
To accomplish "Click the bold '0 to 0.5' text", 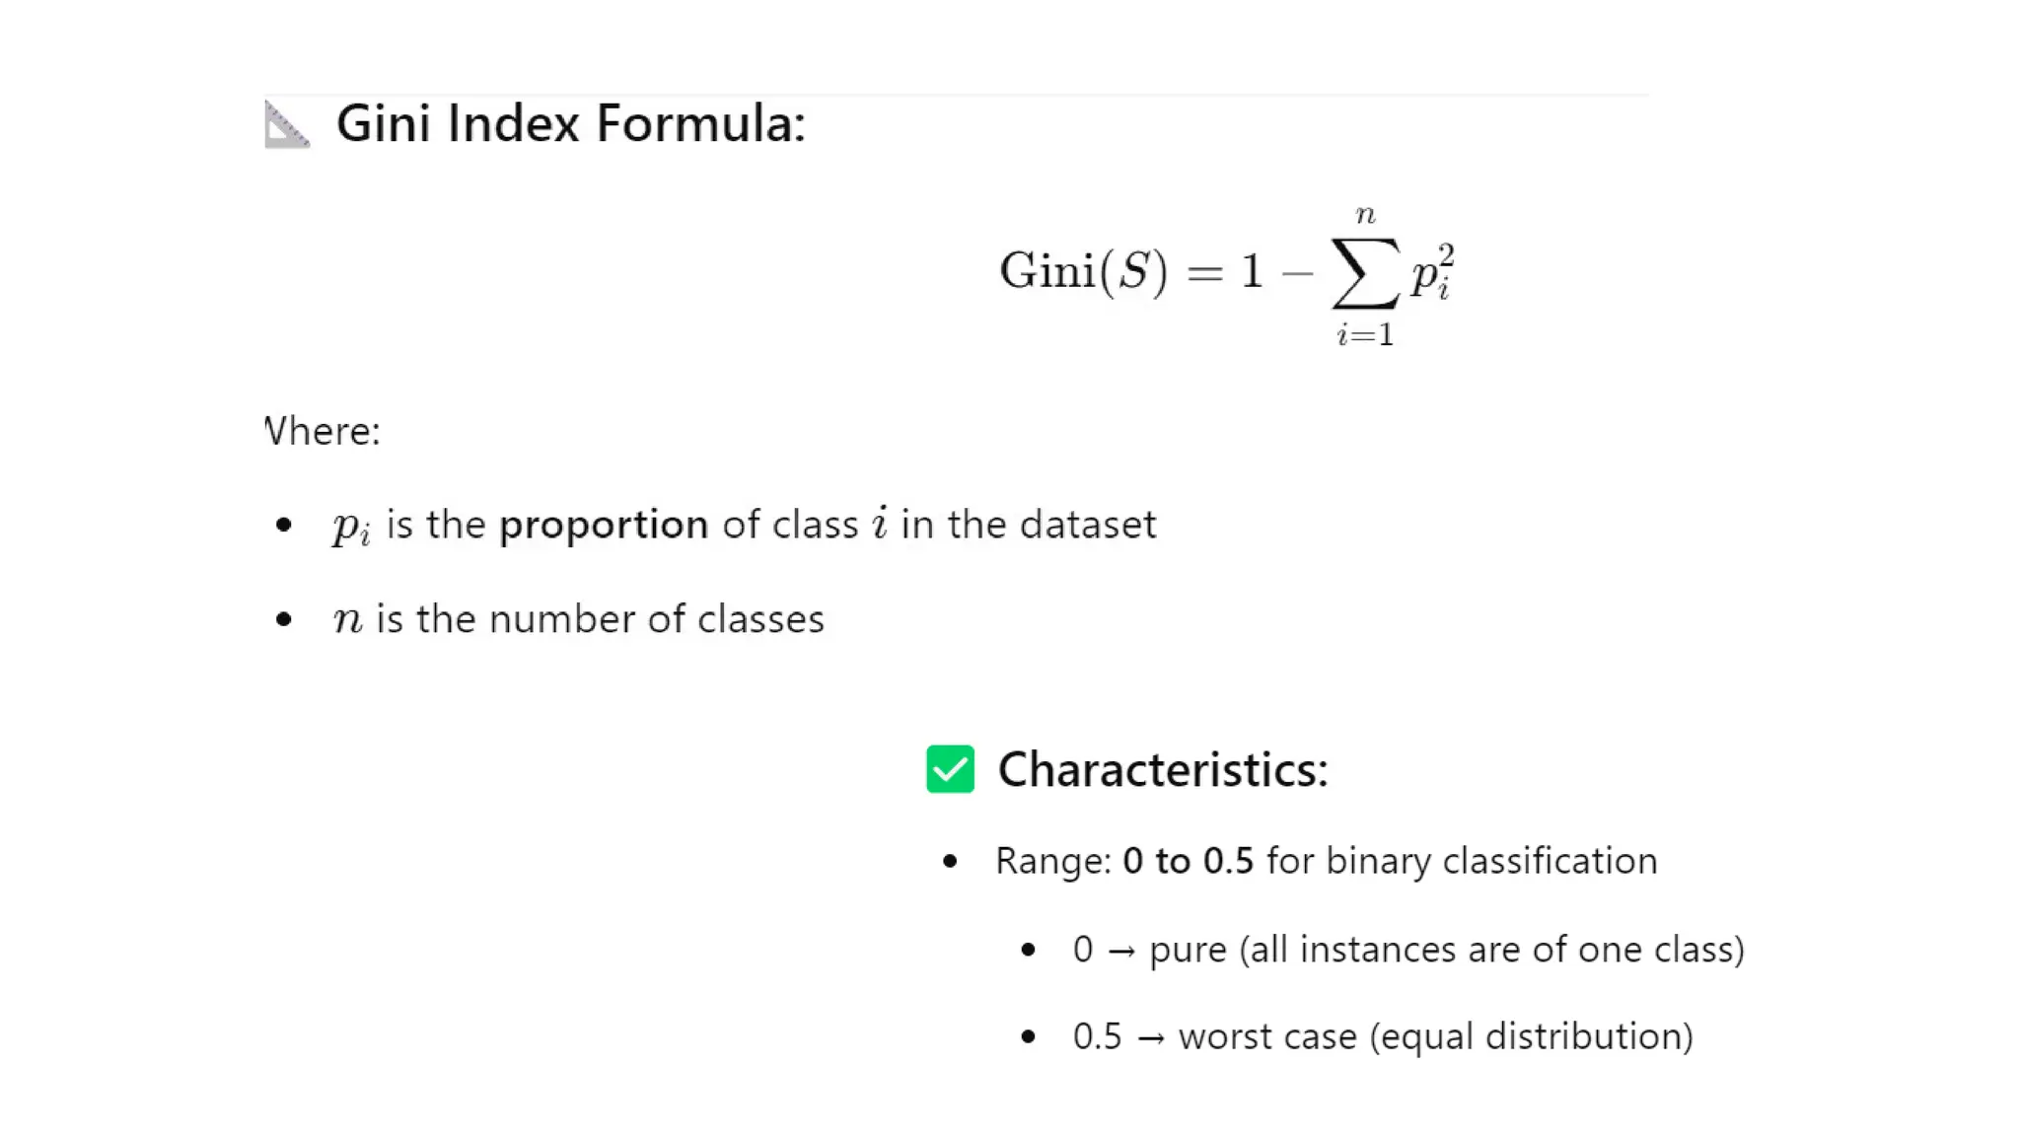I will [x=1188, y=861].
